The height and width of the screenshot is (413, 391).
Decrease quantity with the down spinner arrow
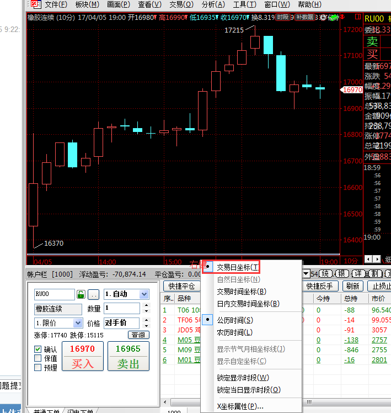pyautogui.click(x=146, y=311)
